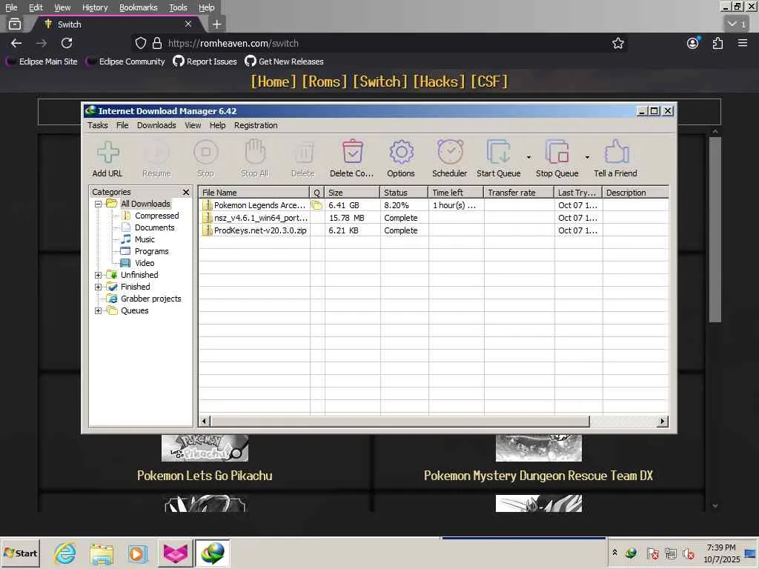759x569 pixels.
Task: Select the Video category
Action: (x=145, y=263)
